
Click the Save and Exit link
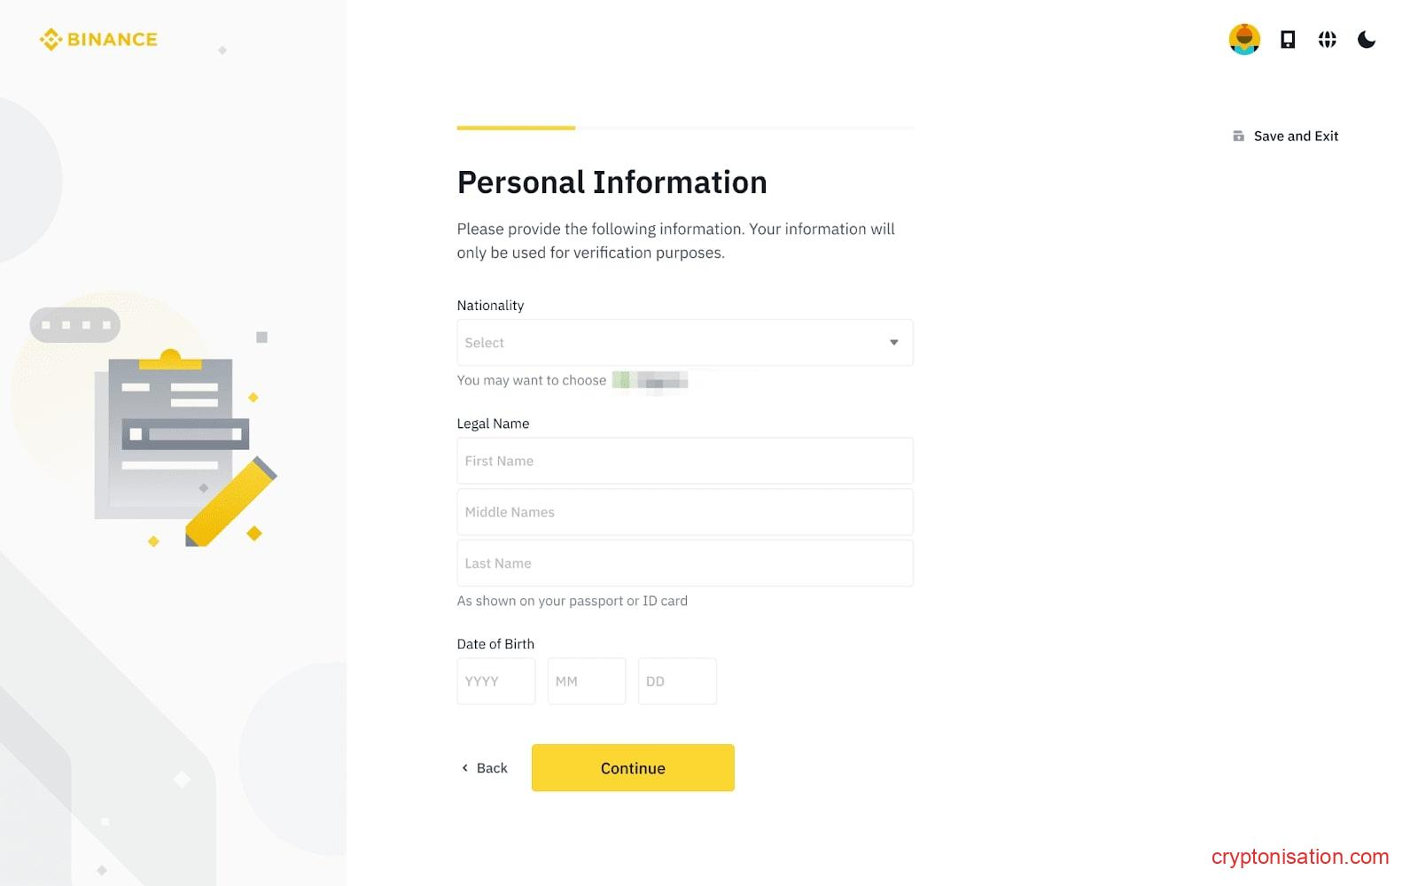click(1296, 136)
